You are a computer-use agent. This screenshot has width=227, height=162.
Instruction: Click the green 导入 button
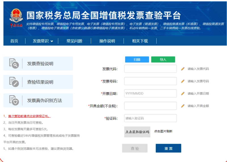point(163,60)
